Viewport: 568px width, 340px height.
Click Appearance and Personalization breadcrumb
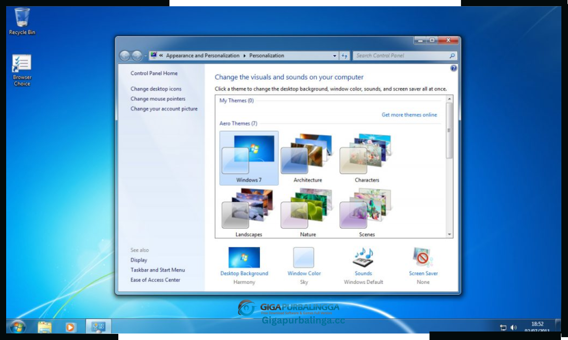click(x=203, y=56)
